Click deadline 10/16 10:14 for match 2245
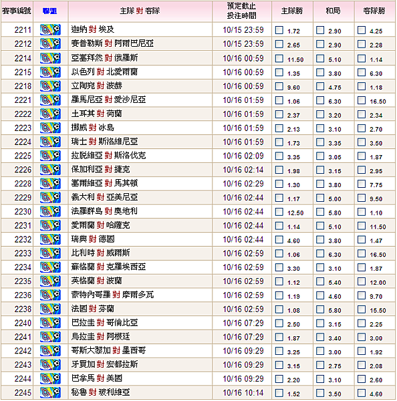 243,393
